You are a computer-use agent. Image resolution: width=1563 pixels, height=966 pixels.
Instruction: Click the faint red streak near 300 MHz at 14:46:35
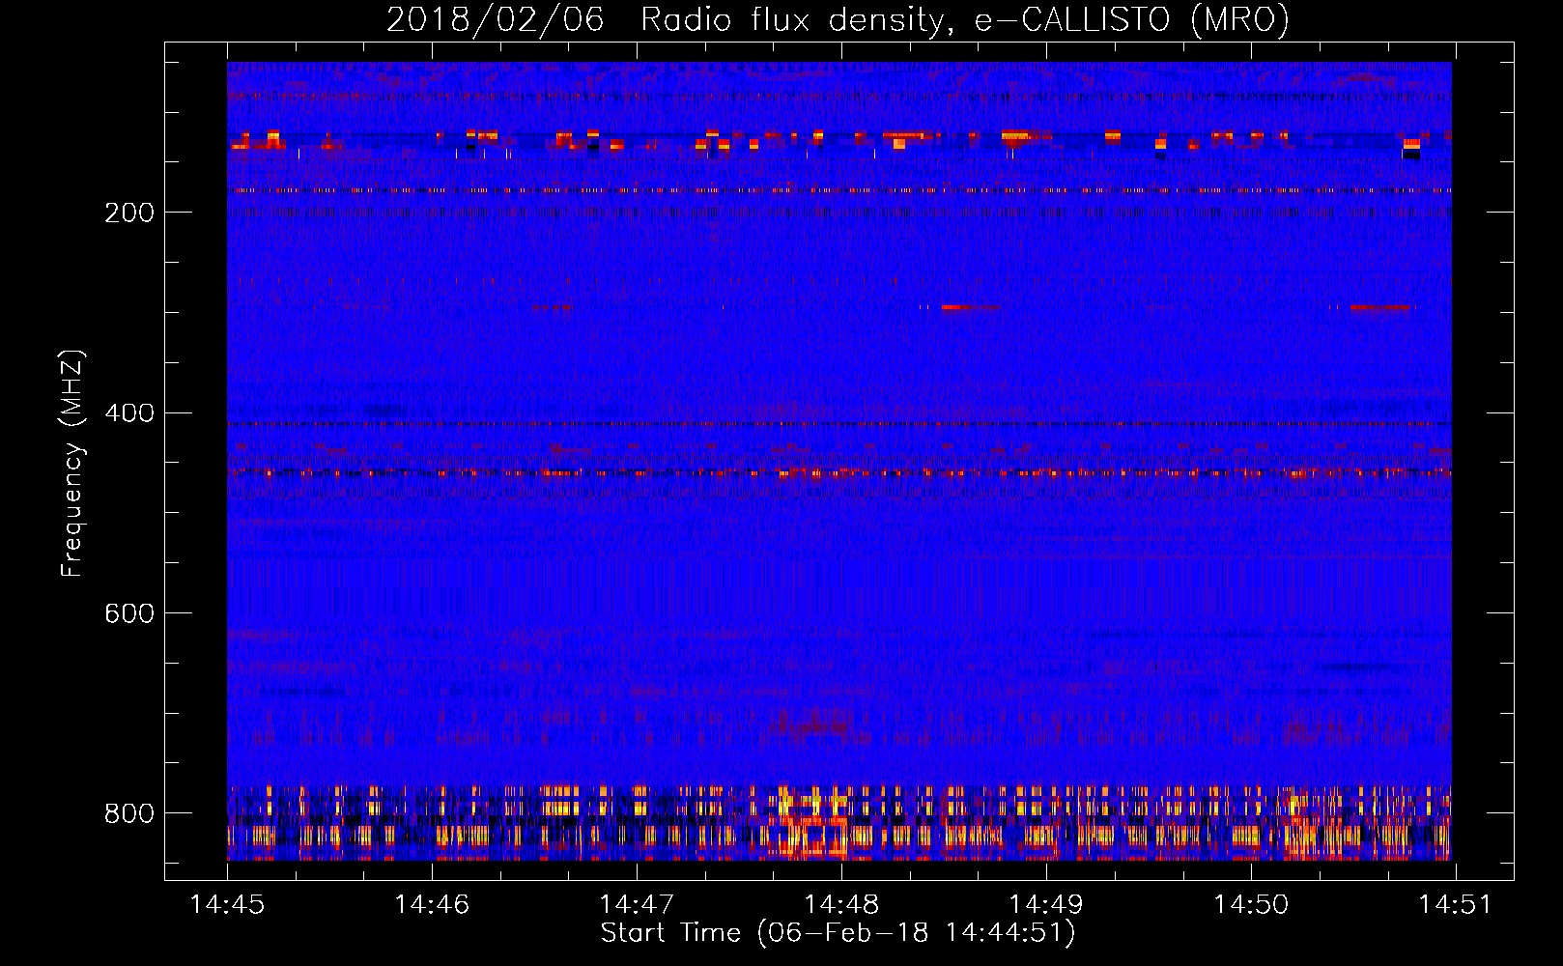tap(553, 307)
